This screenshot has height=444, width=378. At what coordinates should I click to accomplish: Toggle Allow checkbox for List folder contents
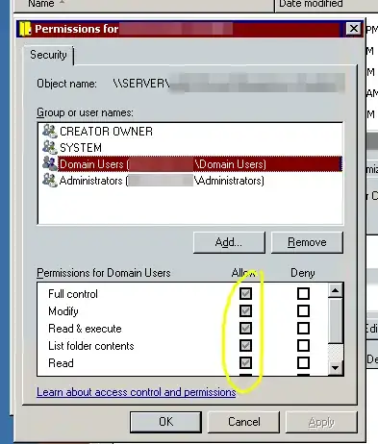click(x=245, y=345)
